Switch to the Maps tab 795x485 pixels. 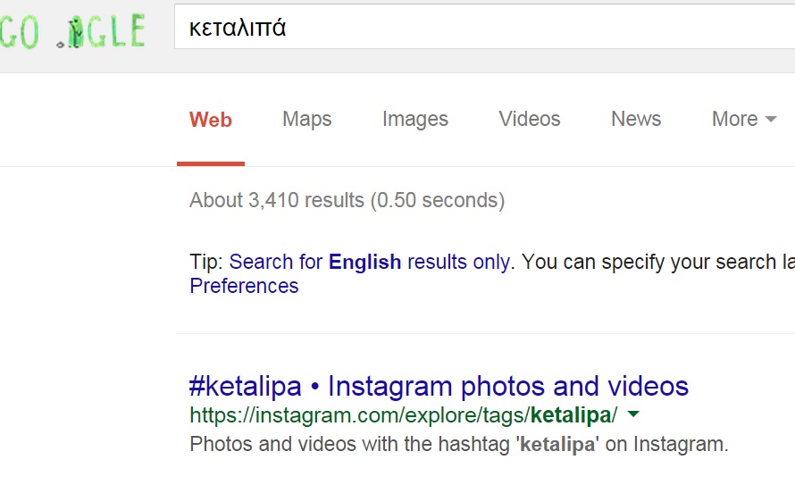coord(306,120)
